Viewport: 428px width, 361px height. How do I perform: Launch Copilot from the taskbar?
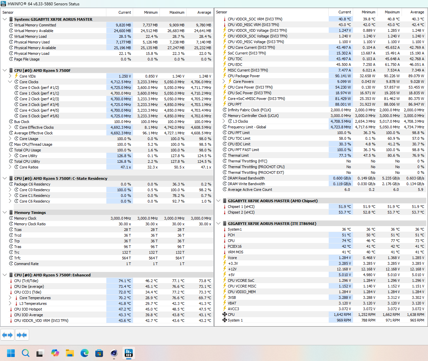click(x=55, y=353)
